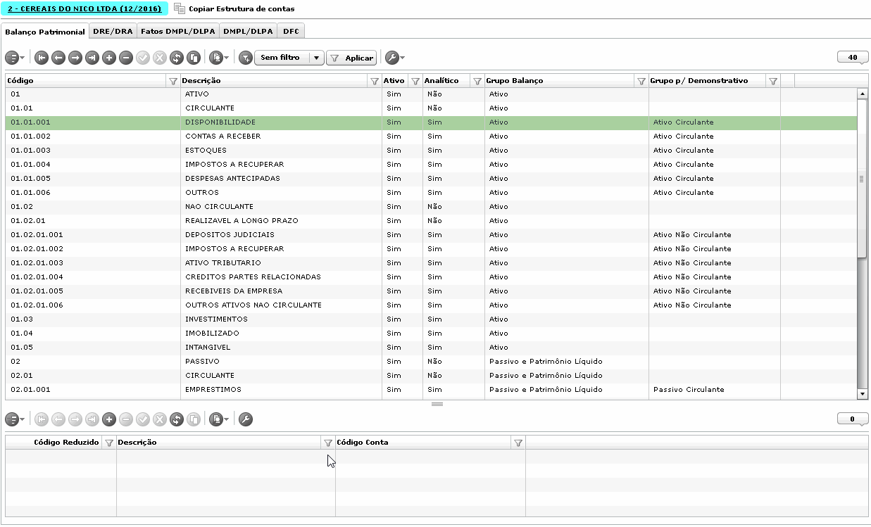Click the add-filter funnel icon
Screen dimensions: 871x527
(245, 58)
